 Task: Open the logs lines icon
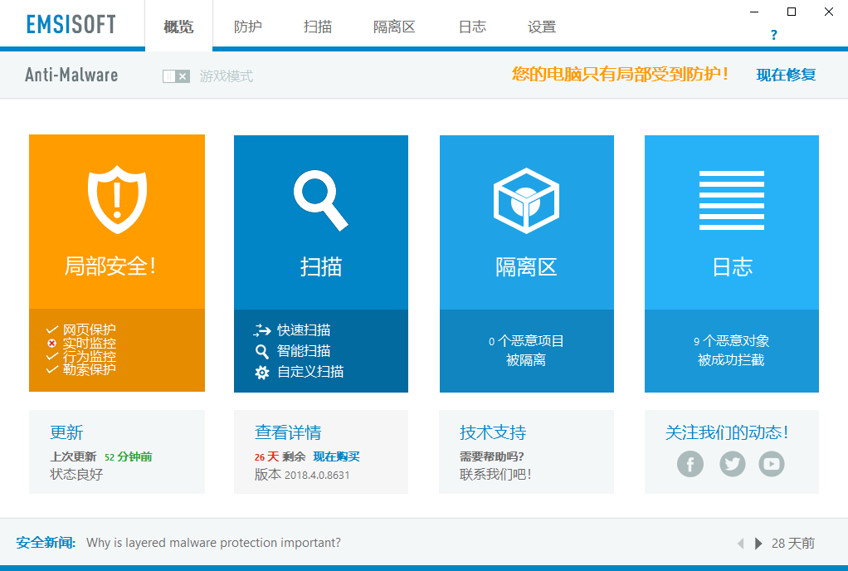pos(732,201)
